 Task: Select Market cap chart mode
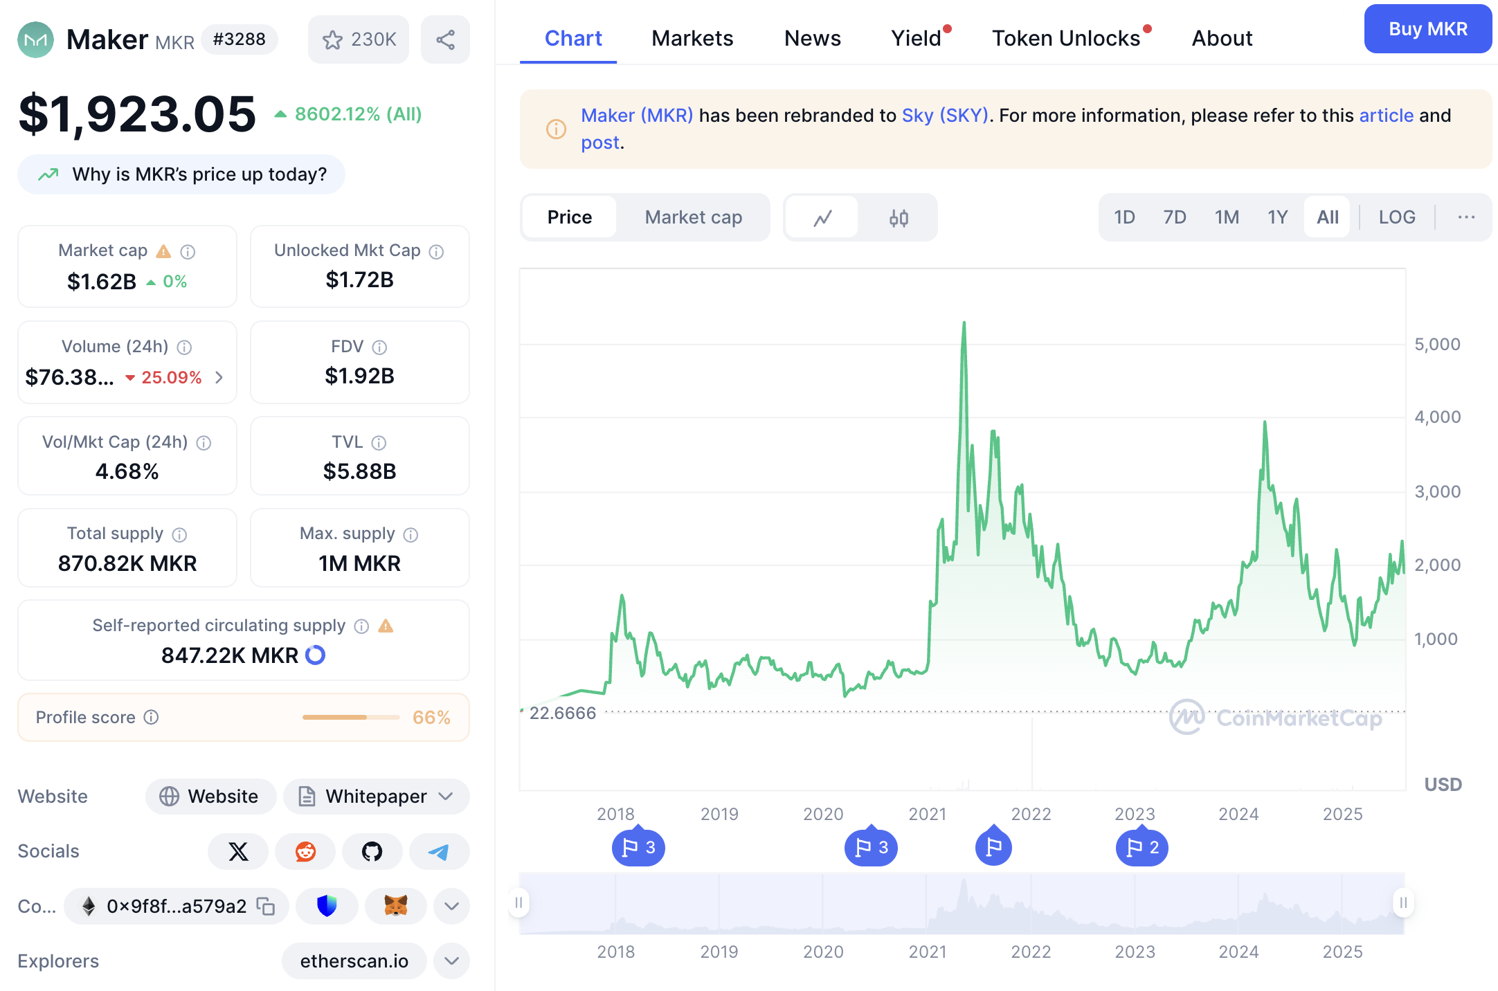(694, 217)
